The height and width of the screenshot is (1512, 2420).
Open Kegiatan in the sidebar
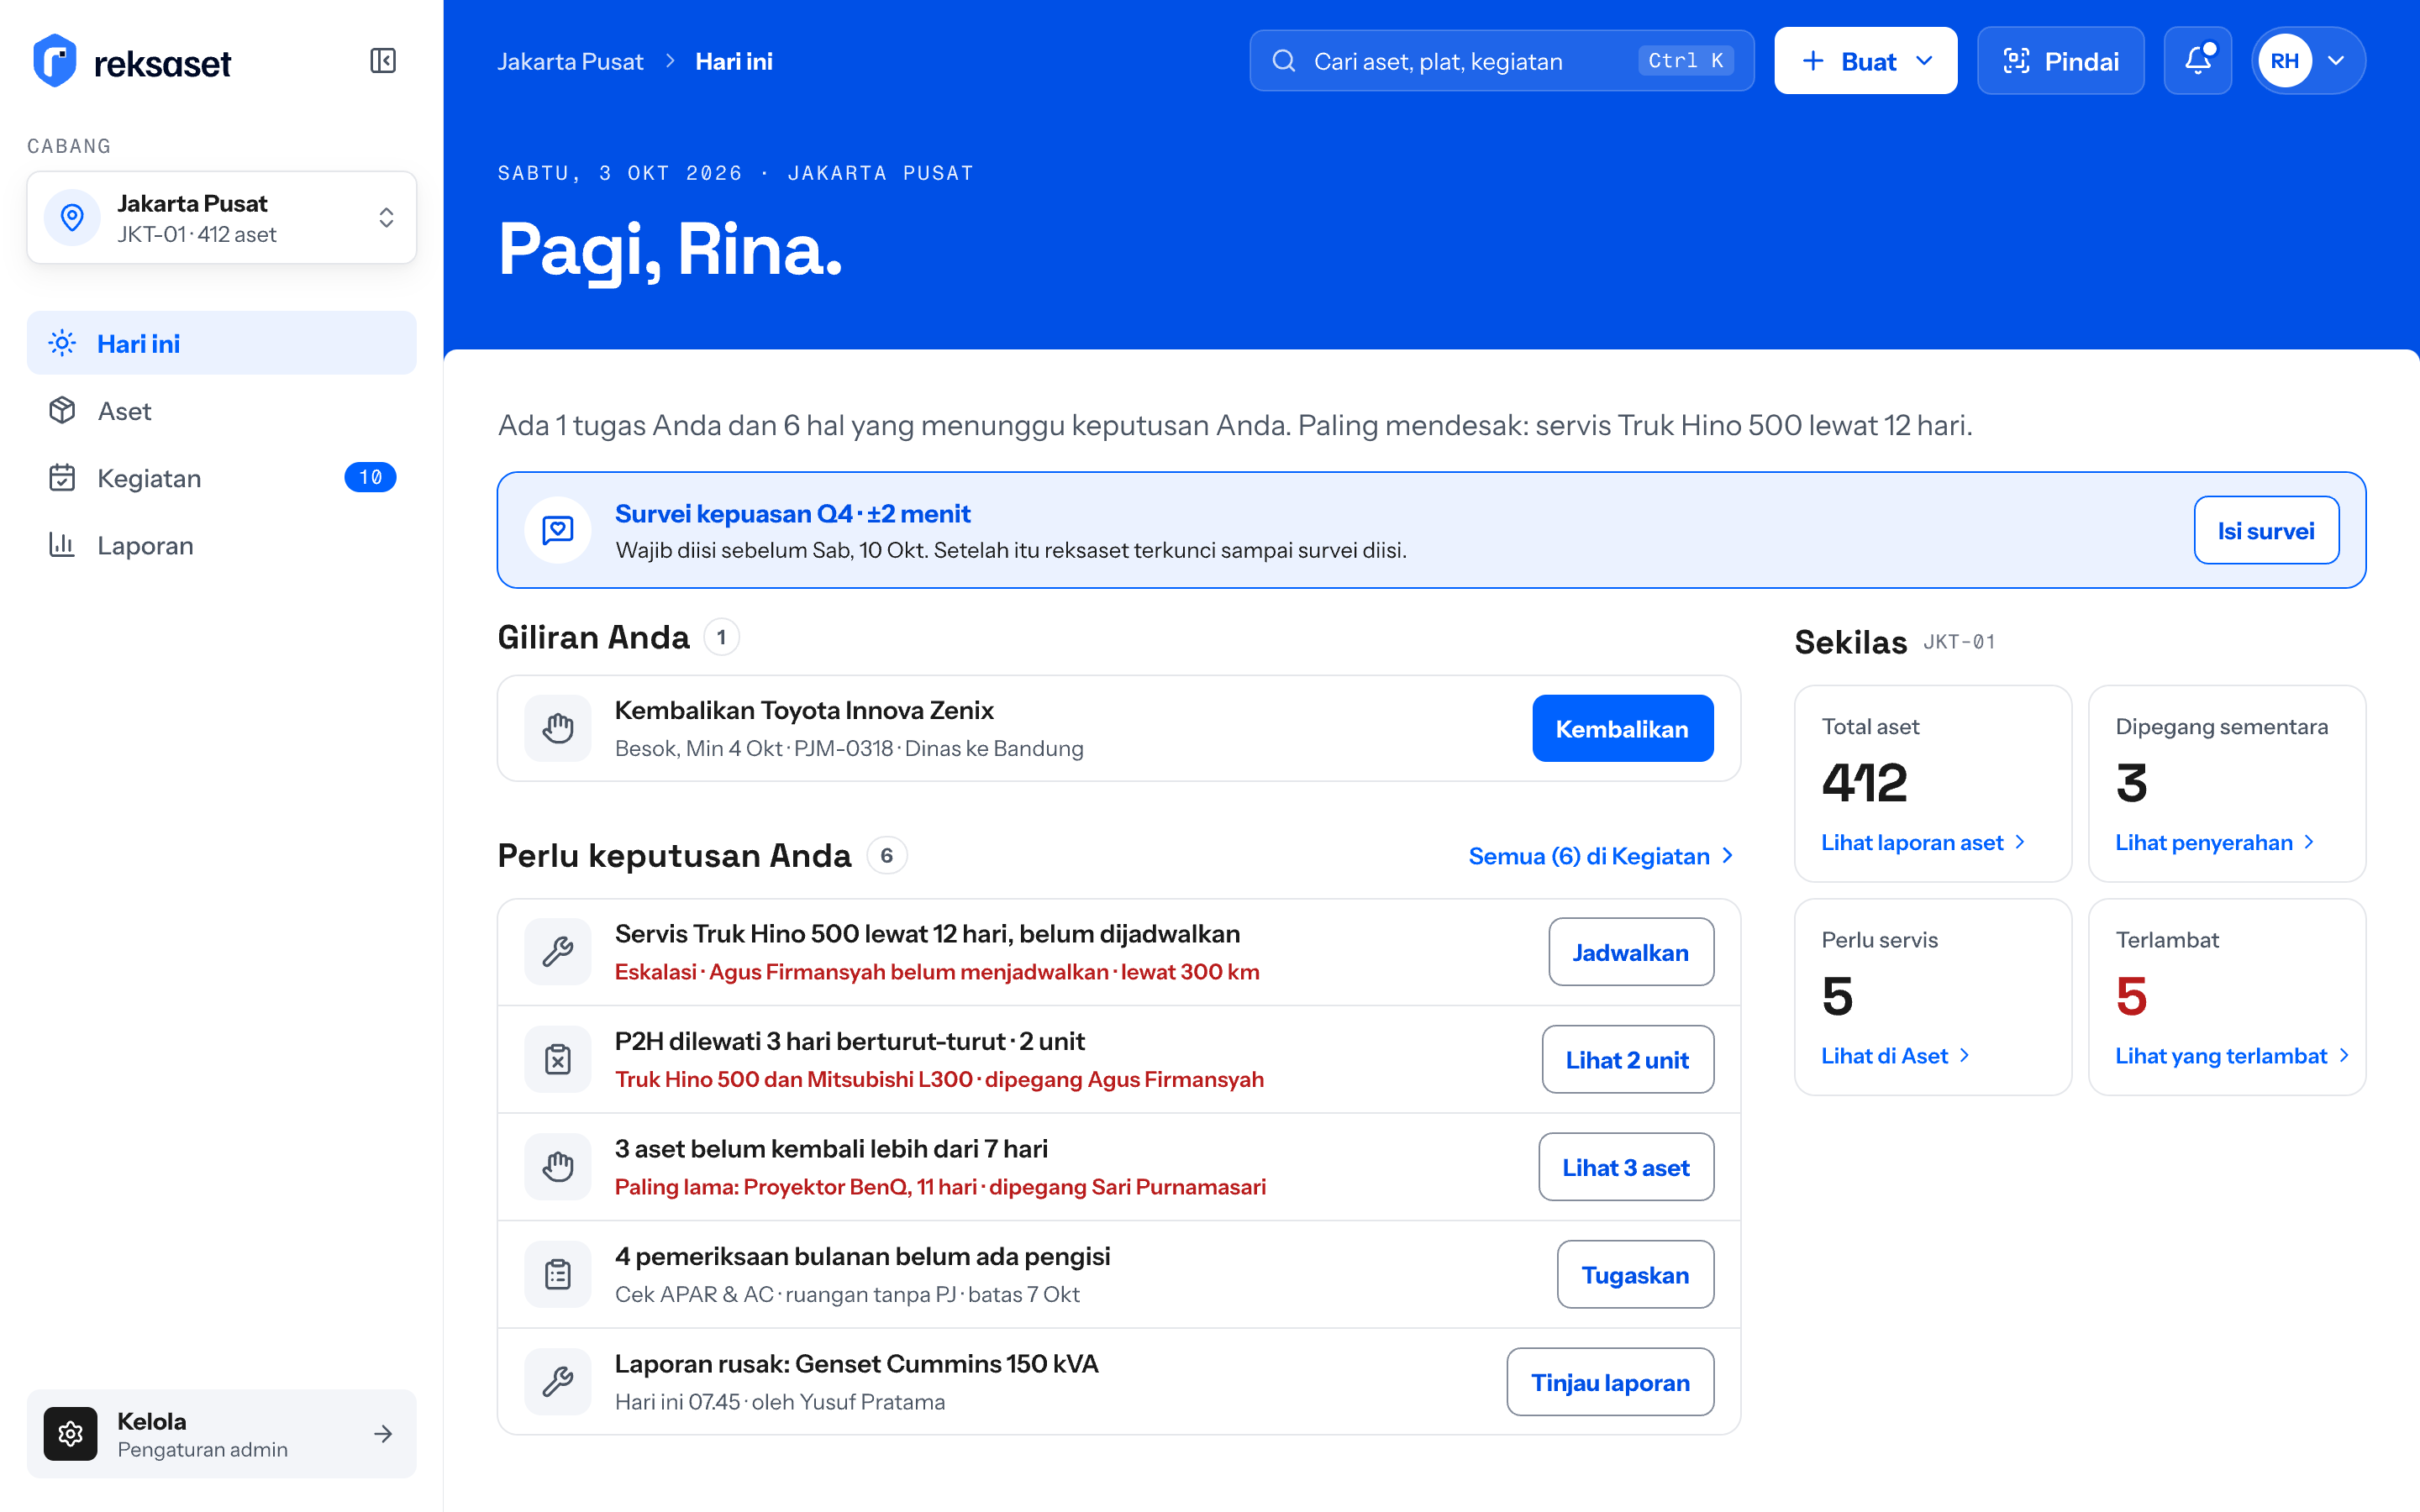point(222,478)
